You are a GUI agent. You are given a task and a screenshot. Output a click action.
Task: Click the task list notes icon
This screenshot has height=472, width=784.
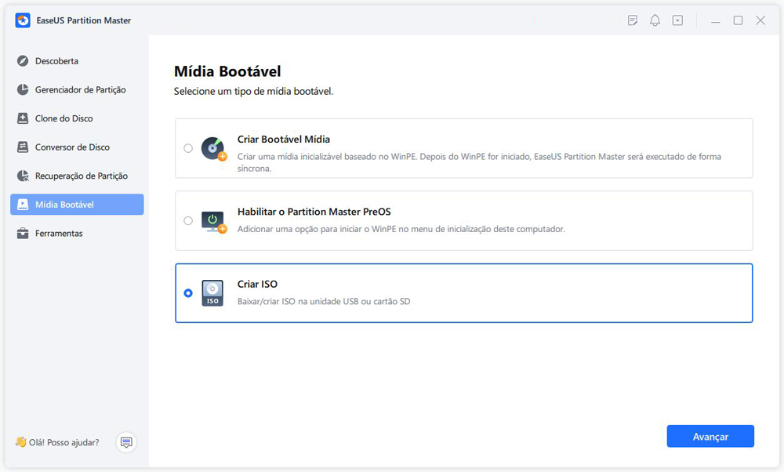(x=633, y=20)
